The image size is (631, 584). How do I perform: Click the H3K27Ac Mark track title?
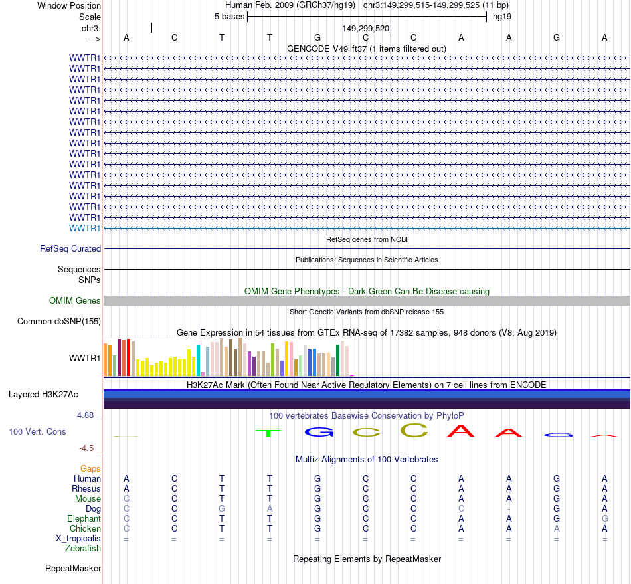coord(367,385)
